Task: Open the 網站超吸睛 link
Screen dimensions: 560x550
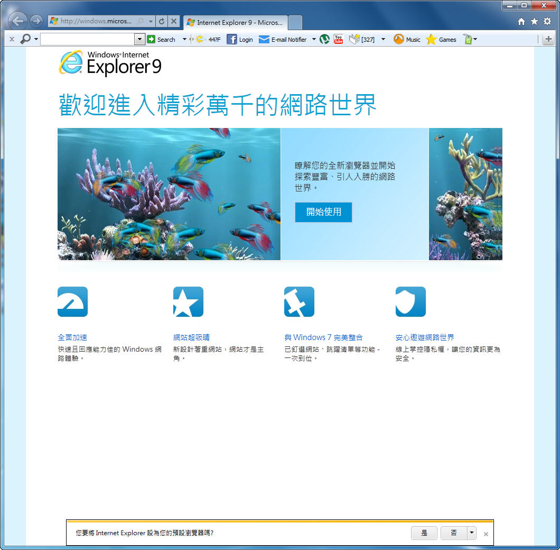Action: coord(191,337)
